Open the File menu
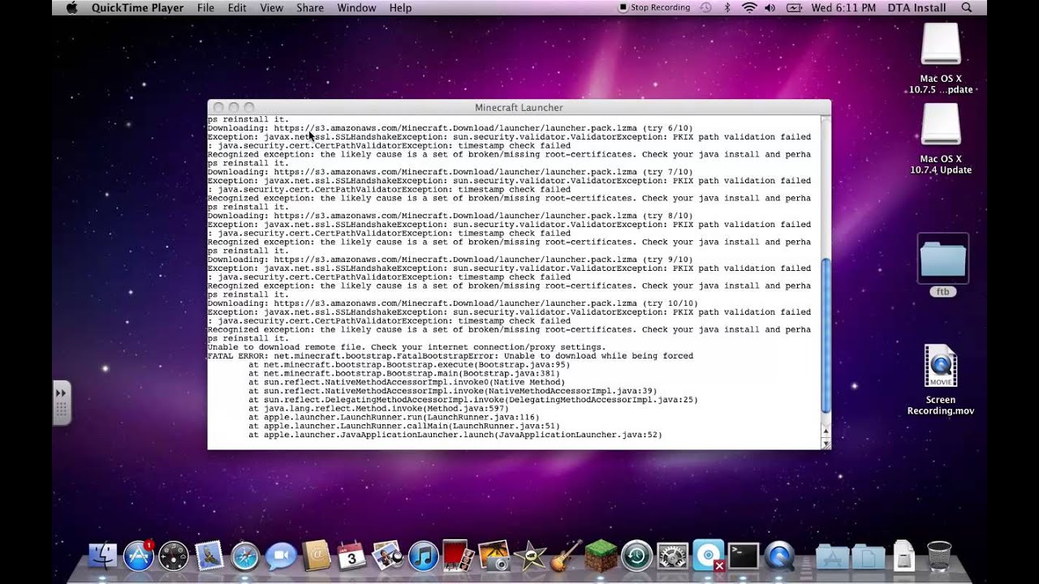Image resolution: width=1039 pixels, height=584 pixels. tap(205, 7)
